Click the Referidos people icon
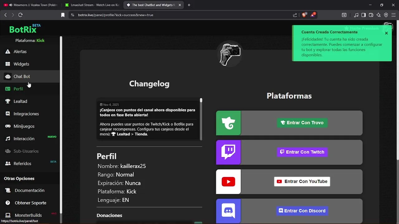 pos(8,164)
